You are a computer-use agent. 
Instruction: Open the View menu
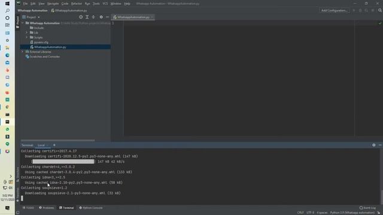click(x=41, y=4)
